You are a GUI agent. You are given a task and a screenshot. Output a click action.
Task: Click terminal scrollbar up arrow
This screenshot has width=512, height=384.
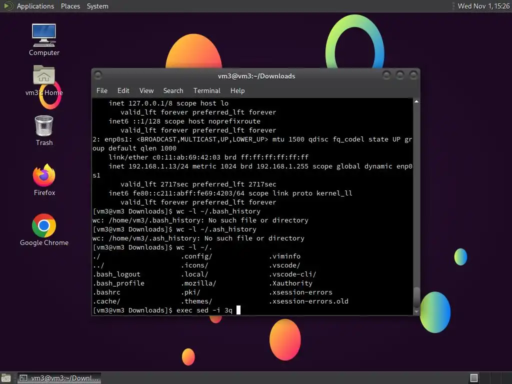tap(416, 102)
